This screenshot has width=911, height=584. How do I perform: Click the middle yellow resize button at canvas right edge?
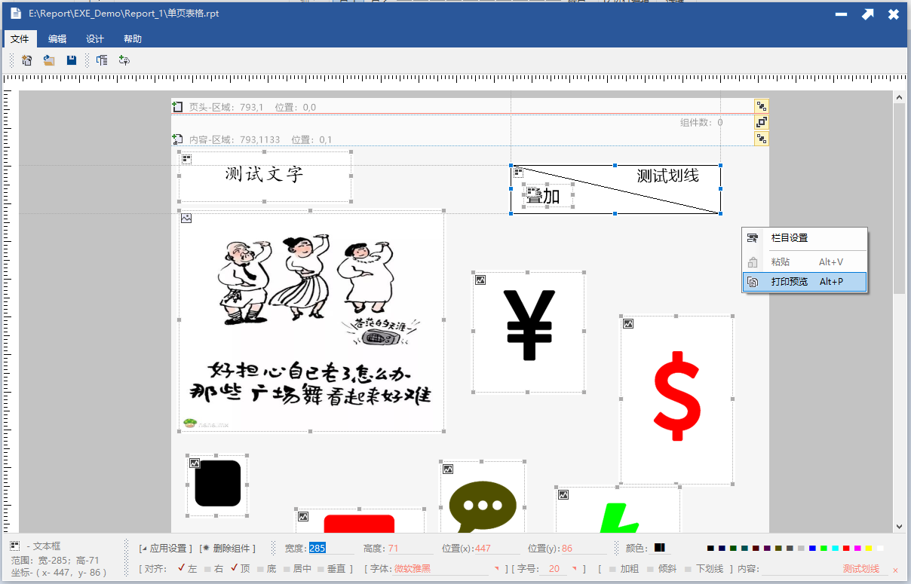[762, 122]
